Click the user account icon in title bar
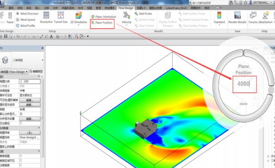Screen dimensions: 275x168 point(250,2)
